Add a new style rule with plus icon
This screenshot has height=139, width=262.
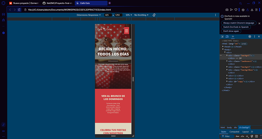tap(247, 136)
